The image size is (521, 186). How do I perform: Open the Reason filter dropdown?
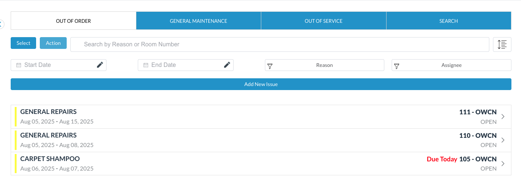(324, 65)
